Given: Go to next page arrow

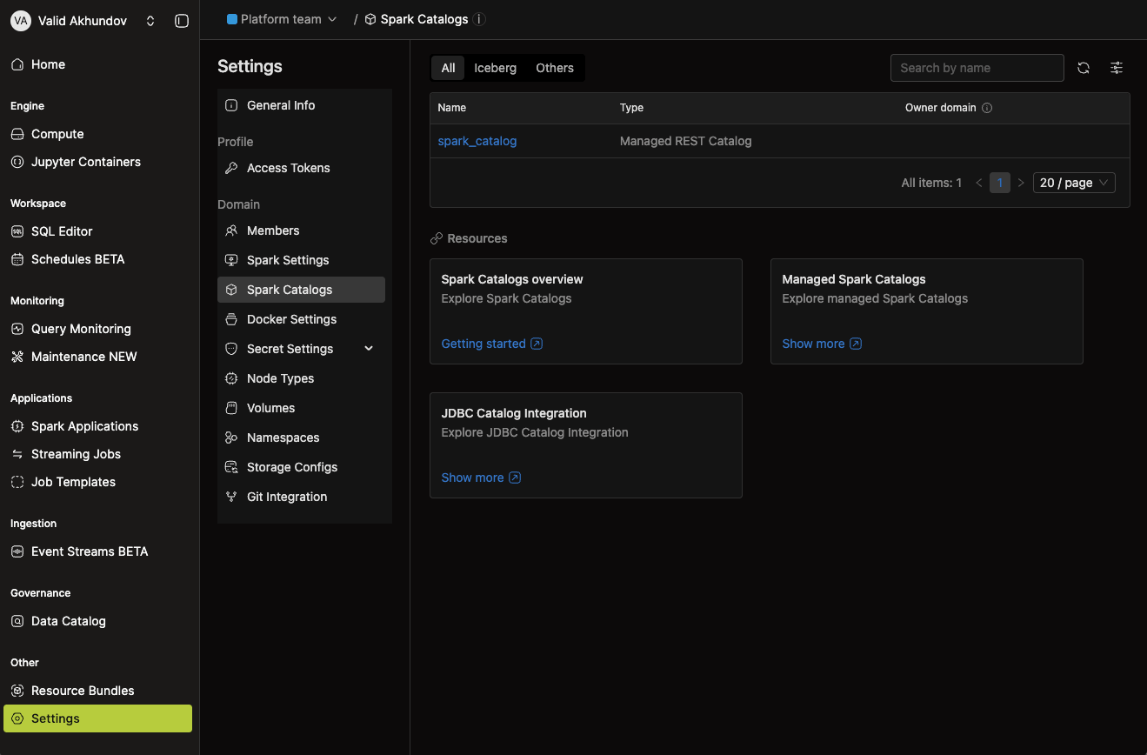Looking at the screenshot, I should 1021,183.
